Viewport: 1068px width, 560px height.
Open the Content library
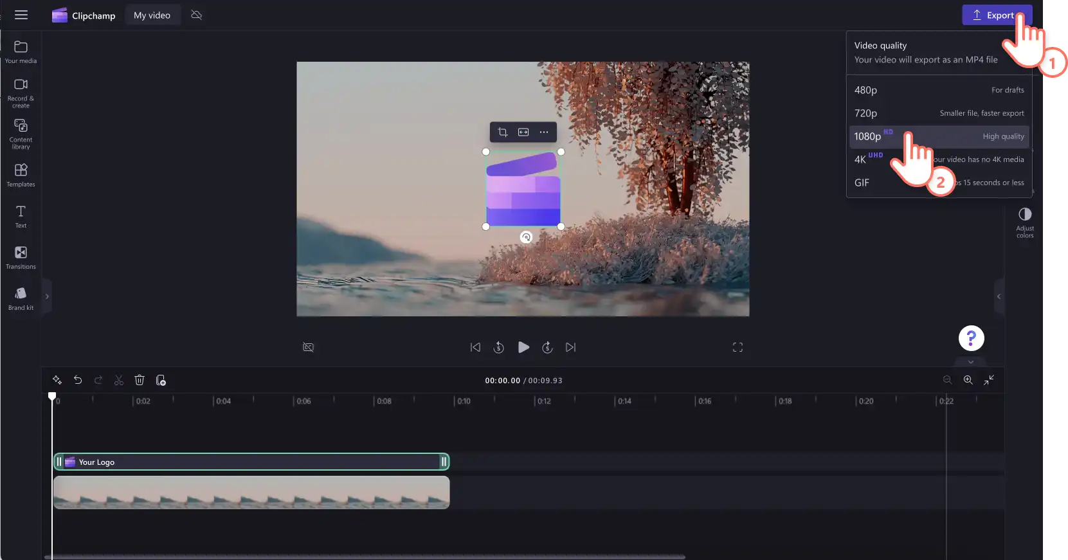(x=21, y=134)
